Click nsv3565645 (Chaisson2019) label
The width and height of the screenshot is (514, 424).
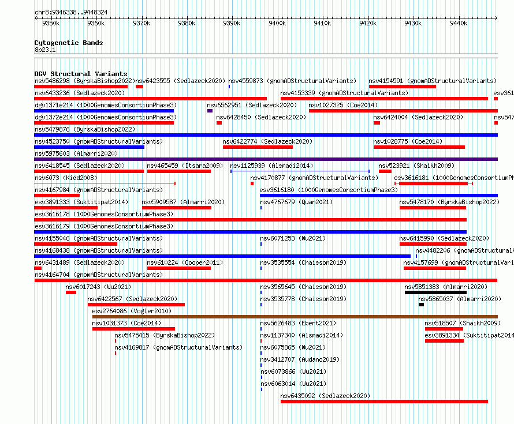pos(303,287)
